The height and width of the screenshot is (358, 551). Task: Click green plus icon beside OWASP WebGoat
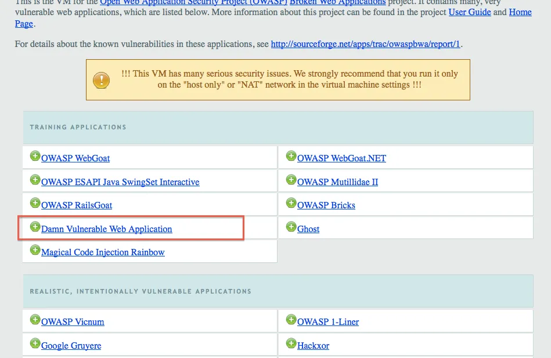click(35, 157)
